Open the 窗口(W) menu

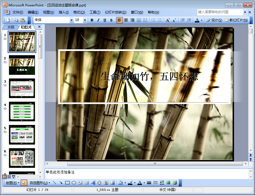coord(137,12)
